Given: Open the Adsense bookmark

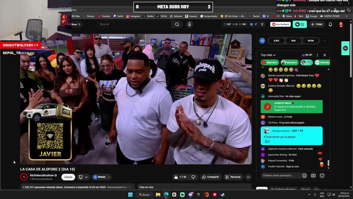Looking at the screenshot, I should pyautogui.click(x=176, y=16).
